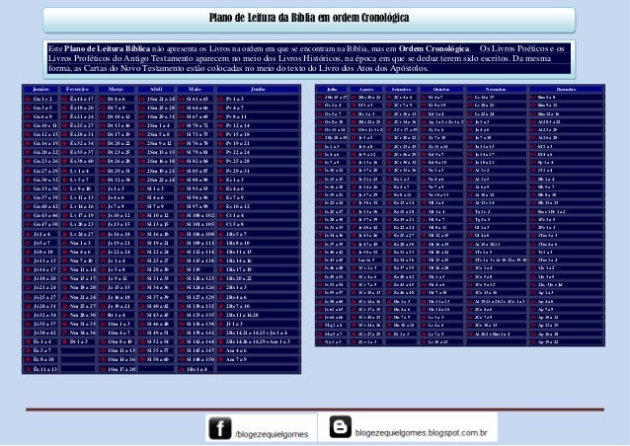Select the cell Jó 1 a 4

(41, 234)
